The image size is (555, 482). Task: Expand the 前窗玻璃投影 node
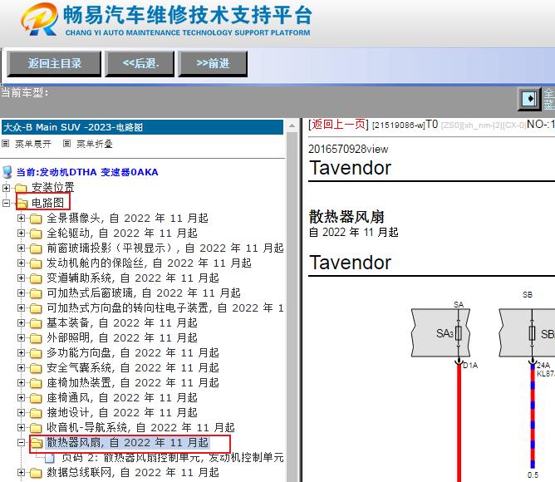[22, 248]
